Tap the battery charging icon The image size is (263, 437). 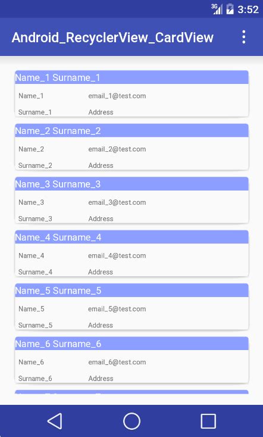[x=230, y=9]
